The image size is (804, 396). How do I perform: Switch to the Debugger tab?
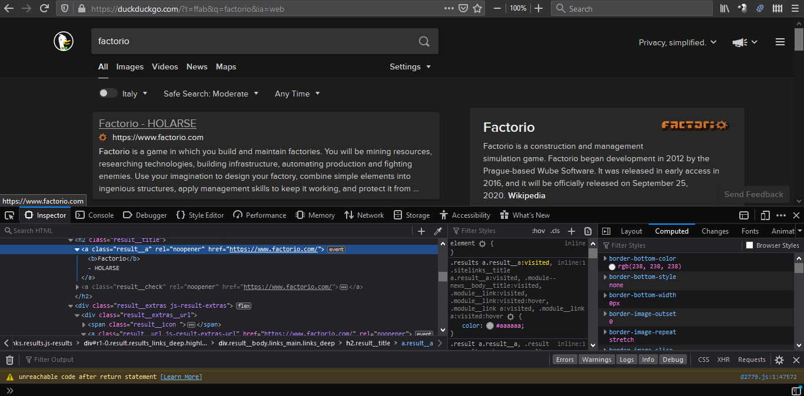tap(145, 215)
